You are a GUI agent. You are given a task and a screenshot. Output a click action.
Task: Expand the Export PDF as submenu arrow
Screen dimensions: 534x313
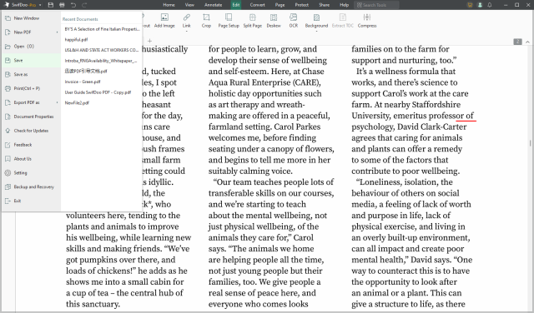tap(57, 102)
